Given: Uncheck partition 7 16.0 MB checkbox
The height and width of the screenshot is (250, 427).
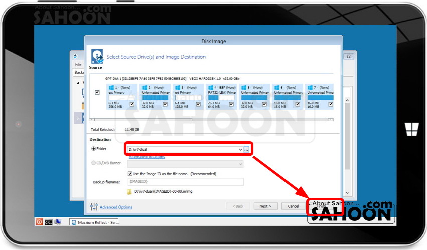Looking at the screenshot, I should 331,104.
